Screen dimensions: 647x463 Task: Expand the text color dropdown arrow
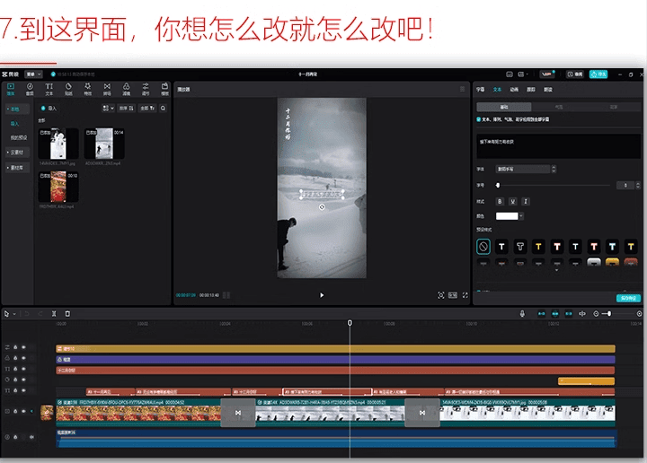coord(523,216)
